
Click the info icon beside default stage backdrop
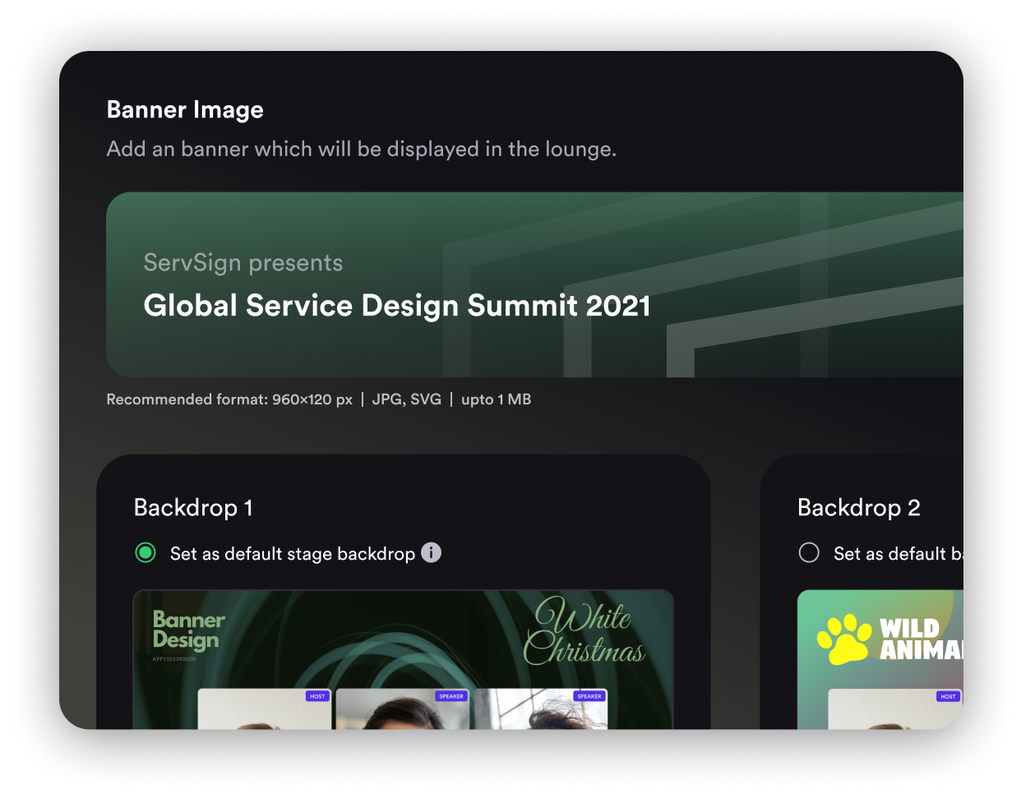pyautogui.click(x=431, y=553)
